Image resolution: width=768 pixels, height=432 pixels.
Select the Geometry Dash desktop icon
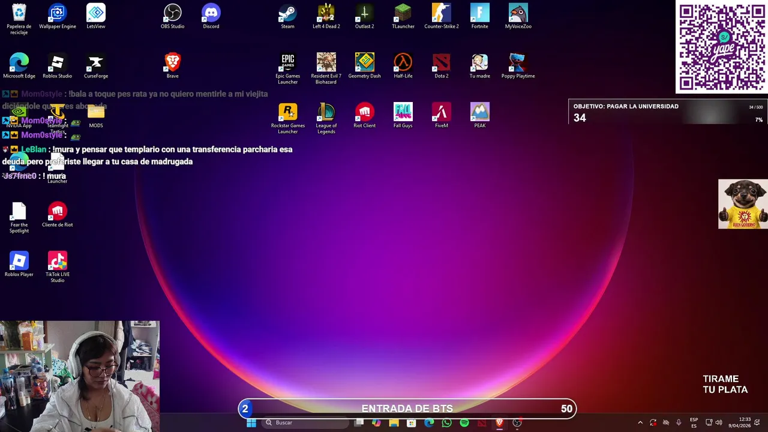pos(365,66)
